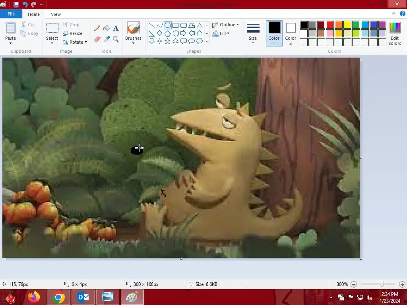Screen dimensions: 407x305
Task: Choose the Polygon shape
Action: (x=192, y=25)
